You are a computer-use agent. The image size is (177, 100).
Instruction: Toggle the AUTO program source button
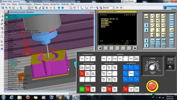[x=82, y=59]
